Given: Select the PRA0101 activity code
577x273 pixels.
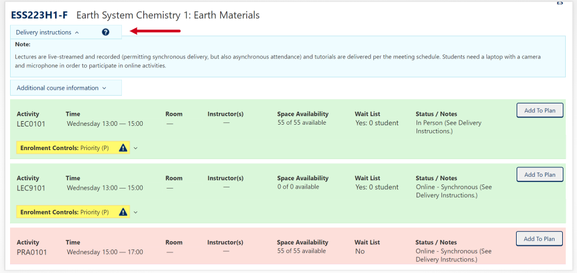Looking at the screenshot, I should 31,252.
